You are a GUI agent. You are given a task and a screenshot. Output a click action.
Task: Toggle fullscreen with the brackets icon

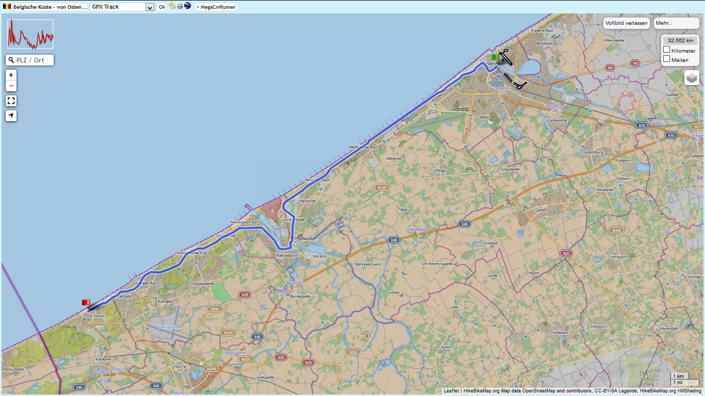coord(11,101)
